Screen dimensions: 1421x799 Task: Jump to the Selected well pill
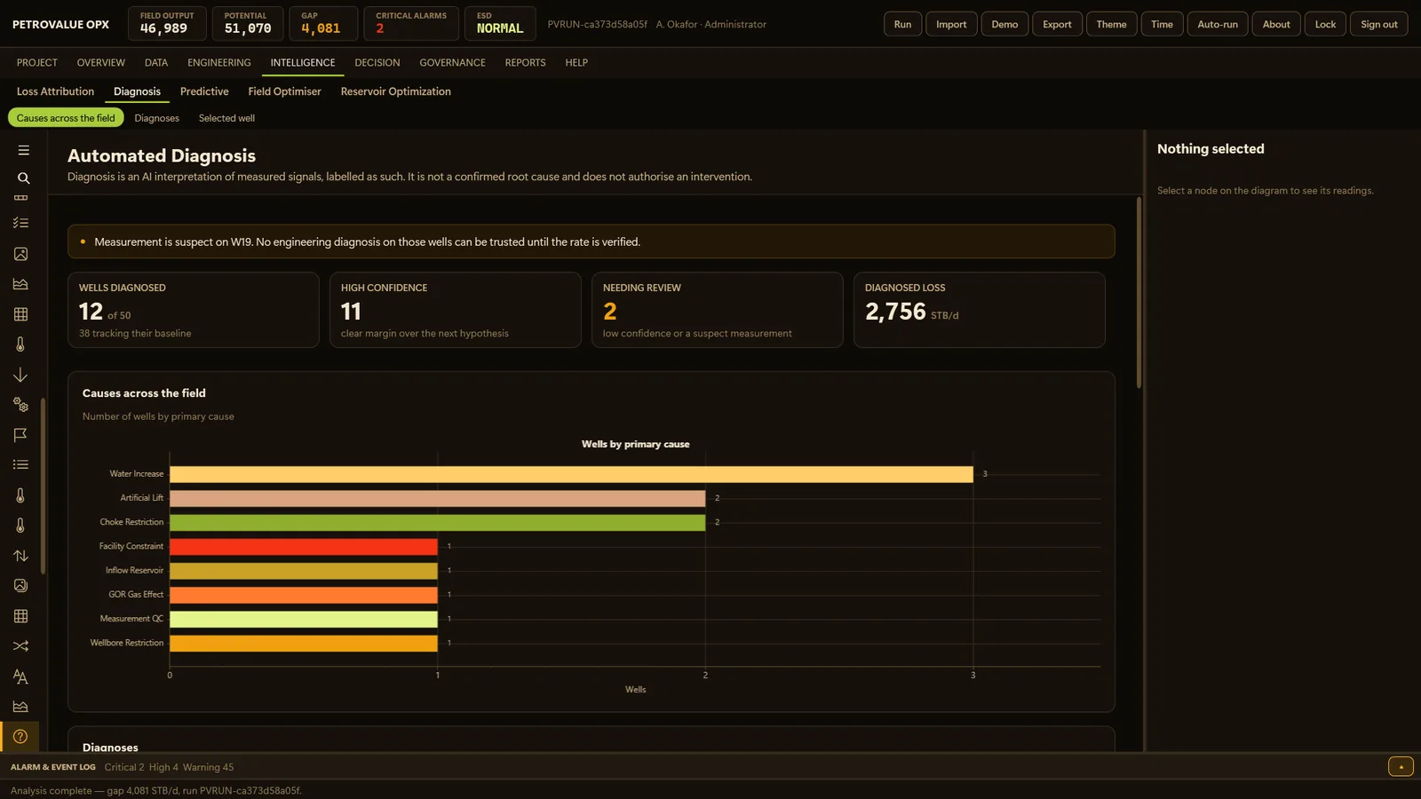click(226, 118)
